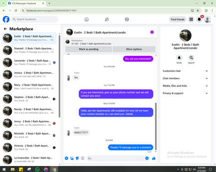Mute the conversation with bell icon
The height and width of the screenshot is (172, 216).
[179, 57]
